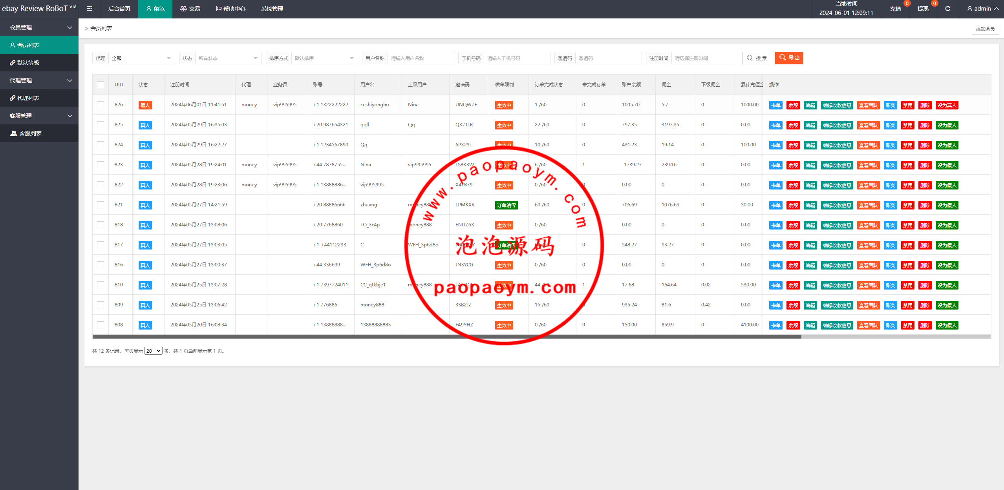The height and width of the screenshot is (490, 1004).
Task: Click 编辑收款信息 tag for UID 816
Action: [x=837, y=265]
